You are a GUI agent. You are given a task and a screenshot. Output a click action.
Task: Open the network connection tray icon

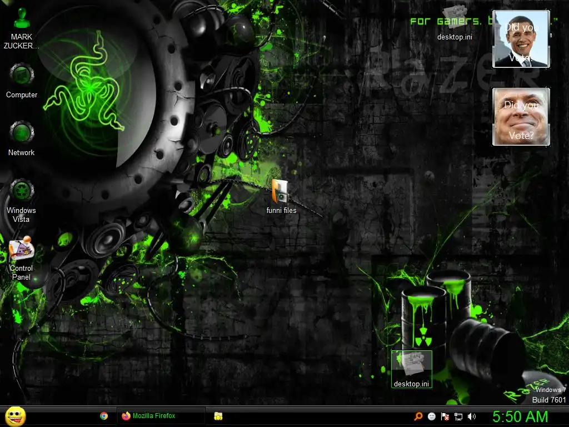pos(458,416)
